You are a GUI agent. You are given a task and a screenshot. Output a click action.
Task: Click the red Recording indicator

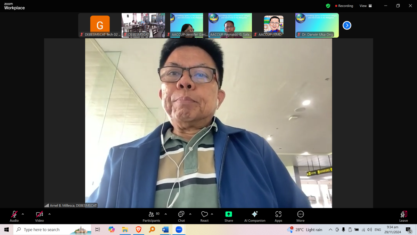pos(344,6)
